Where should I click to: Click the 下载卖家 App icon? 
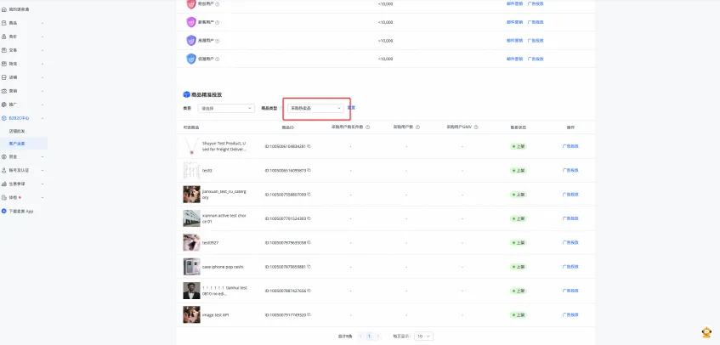(4, 211)
